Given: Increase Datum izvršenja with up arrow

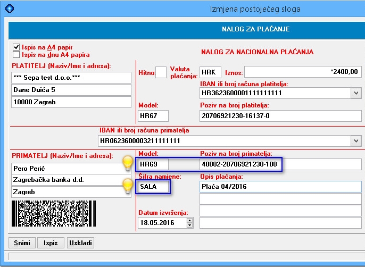Looking at the screenshot, I should pos(190,220).
